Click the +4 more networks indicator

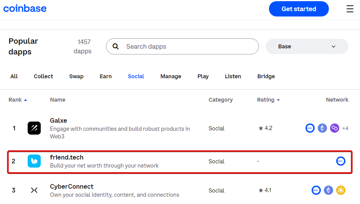click(x=345, y=128)
